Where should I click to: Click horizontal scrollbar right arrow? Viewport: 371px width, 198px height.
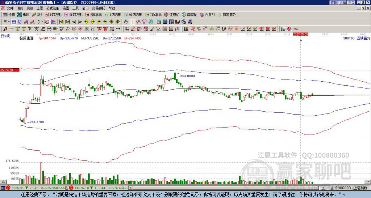323,188
